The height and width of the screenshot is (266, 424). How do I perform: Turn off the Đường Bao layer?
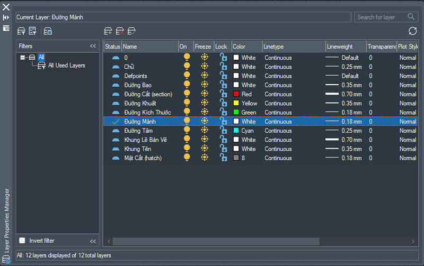pos(187,85)
